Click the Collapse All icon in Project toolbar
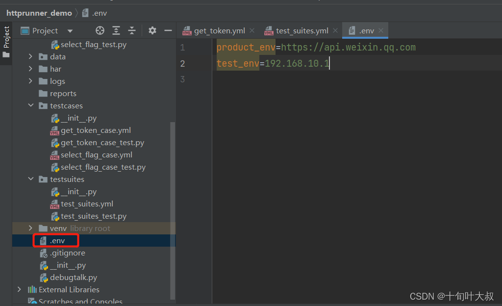Viewport: 502px width, 306px height. point(132,30)
